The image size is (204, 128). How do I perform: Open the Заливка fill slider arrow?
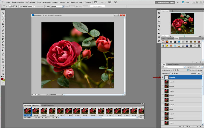click(x=202, y=73)
